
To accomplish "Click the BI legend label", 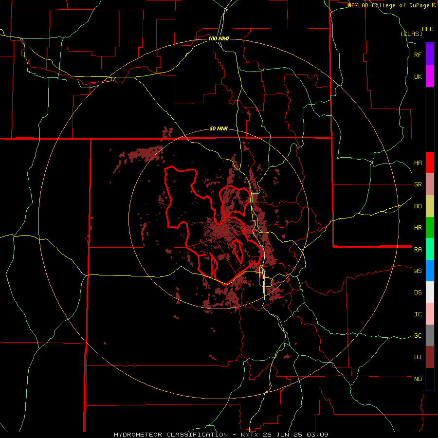I will coord(418,357).
